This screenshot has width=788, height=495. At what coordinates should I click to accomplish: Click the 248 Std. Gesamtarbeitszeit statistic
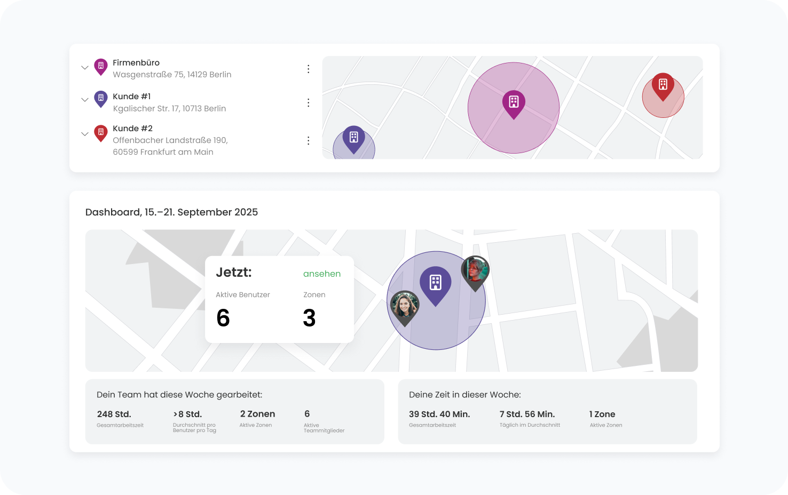[114, 414]
